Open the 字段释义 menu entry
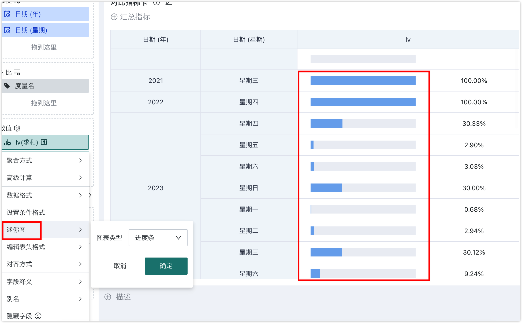Viewport: 522px width, 323px height. click(x=45, y=282)
